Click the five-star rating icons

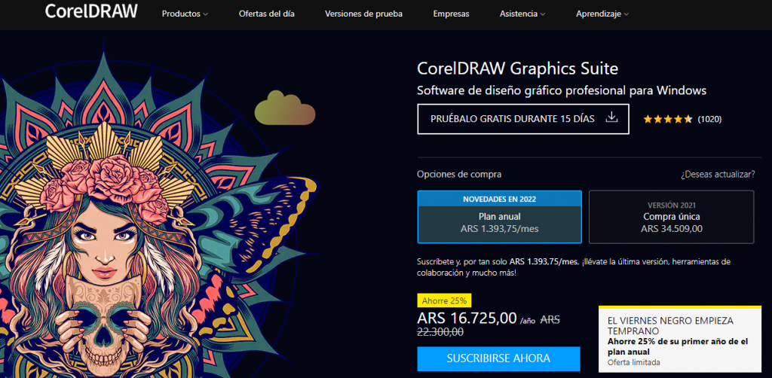click(668, 119)
